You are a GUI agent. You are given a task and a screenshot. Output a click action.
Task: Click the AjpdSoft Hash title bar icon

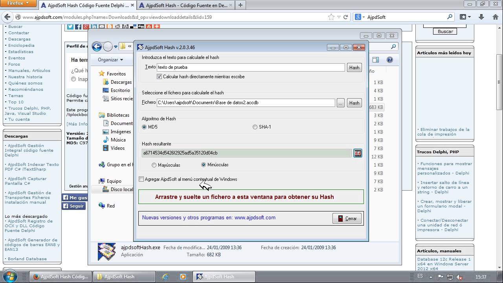coord(140,47)
